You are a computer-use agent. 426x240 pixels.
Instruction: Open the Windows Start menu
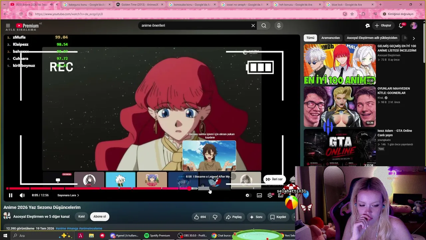click(x=5, y=236)
